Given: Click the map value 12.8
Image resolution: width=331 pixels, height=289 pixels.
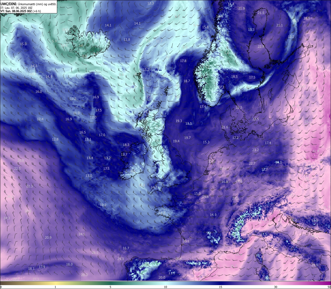Looking at the screenshot, I should [55, 139].
